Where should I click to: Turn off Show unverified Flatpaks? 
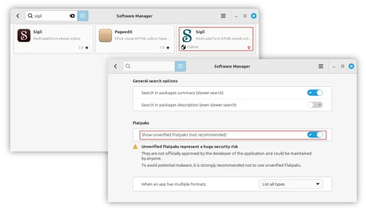tap(315, 135)
